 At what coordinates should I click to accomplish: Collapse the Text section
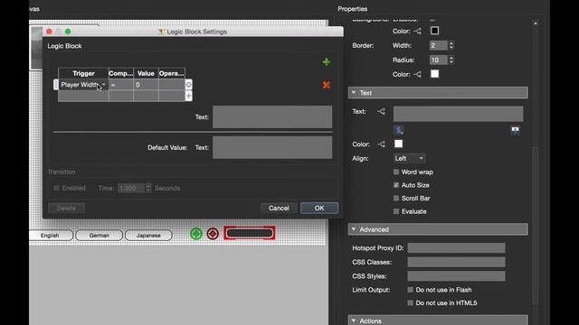tap(354, 93)
